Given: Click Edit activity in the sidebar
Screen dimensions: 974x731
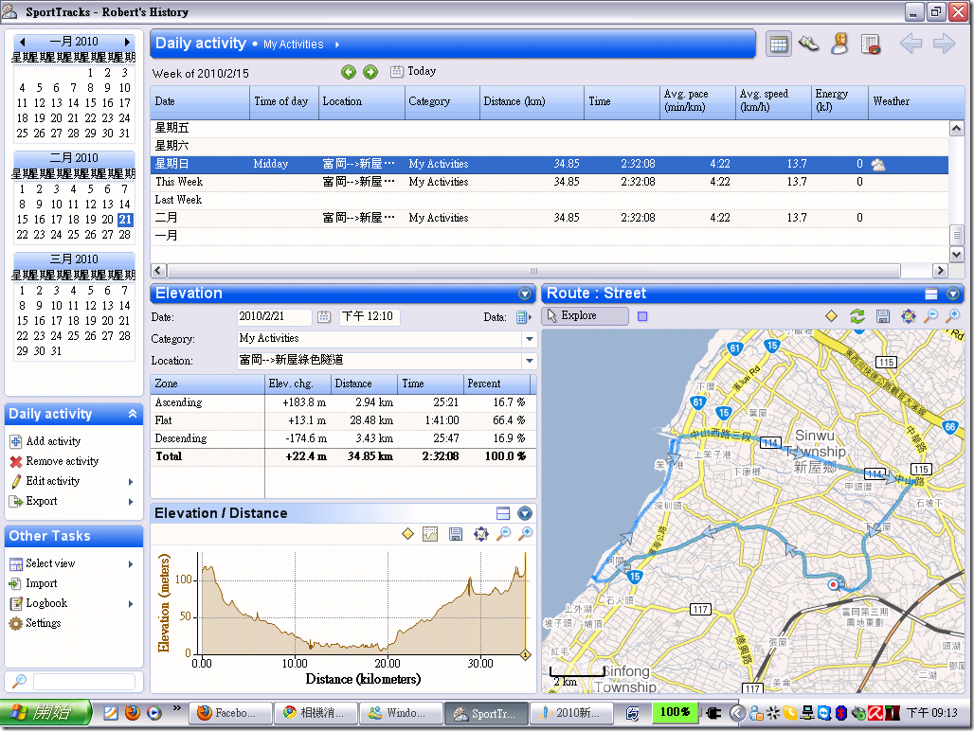Looking at the screenshot, I should point(53,481).
